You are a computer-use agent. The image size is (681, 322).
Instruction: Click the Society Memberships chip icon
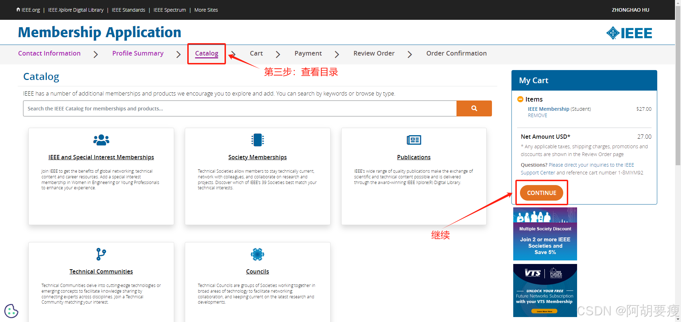tap(258, 140)
